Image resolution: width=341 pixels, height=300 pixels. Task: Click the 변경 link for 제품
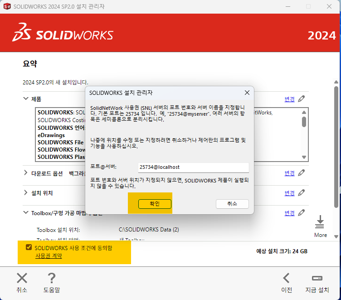coord(289,99)
